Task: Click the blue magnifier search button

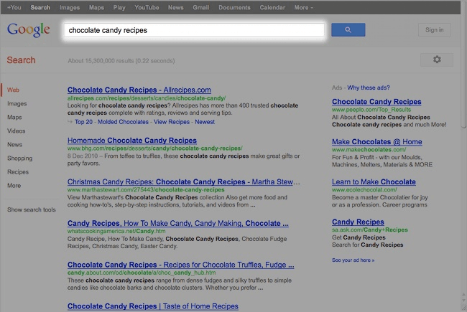Action: [348, 29]
